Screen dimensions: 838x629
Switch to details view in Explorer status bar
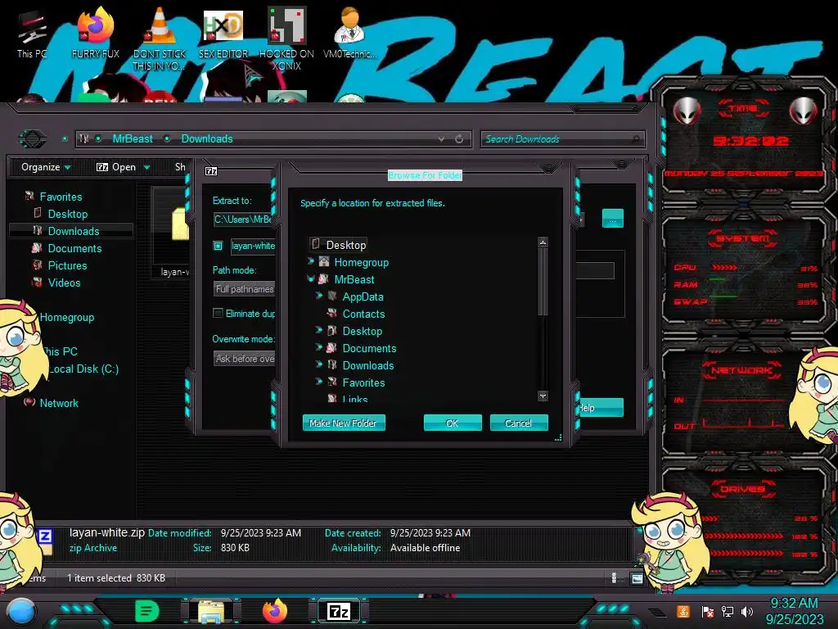click(x=614, y=577)
